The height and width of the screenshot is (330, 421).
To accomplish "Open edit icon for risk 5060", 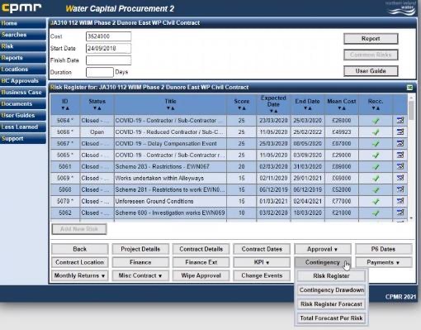I will [x=400, y=189].
